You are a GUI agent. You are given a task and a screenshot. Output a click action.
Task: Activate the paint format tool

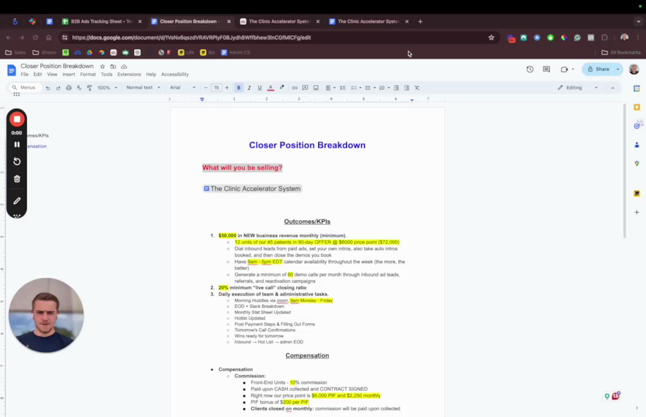(89, 87)
